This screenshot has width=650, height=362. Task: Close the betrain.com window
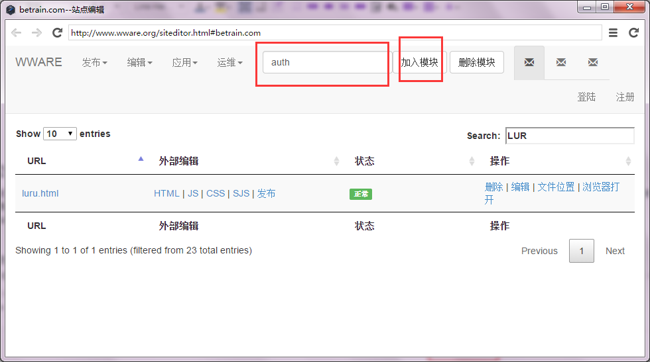[x=629, y=7]
